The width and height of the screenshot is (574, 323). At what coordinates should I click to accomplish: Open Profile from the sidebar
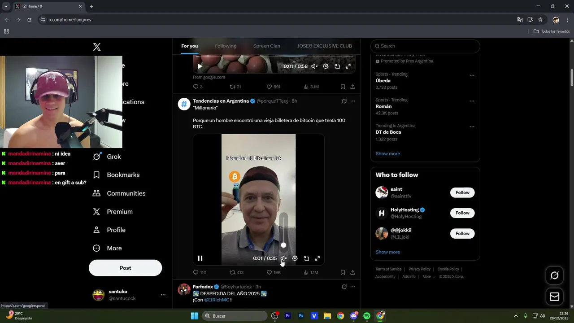[109, 230]
